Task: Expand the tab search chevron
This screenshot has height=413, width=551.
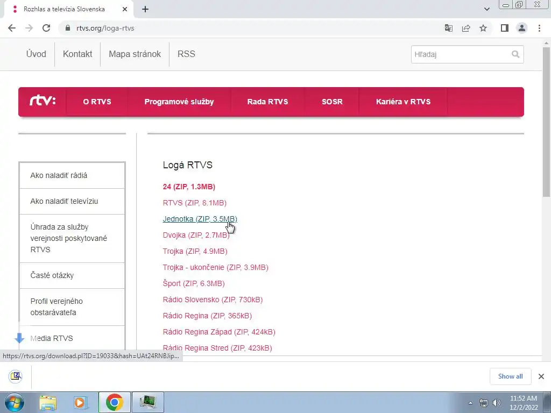Action: [x=486, y=9]
